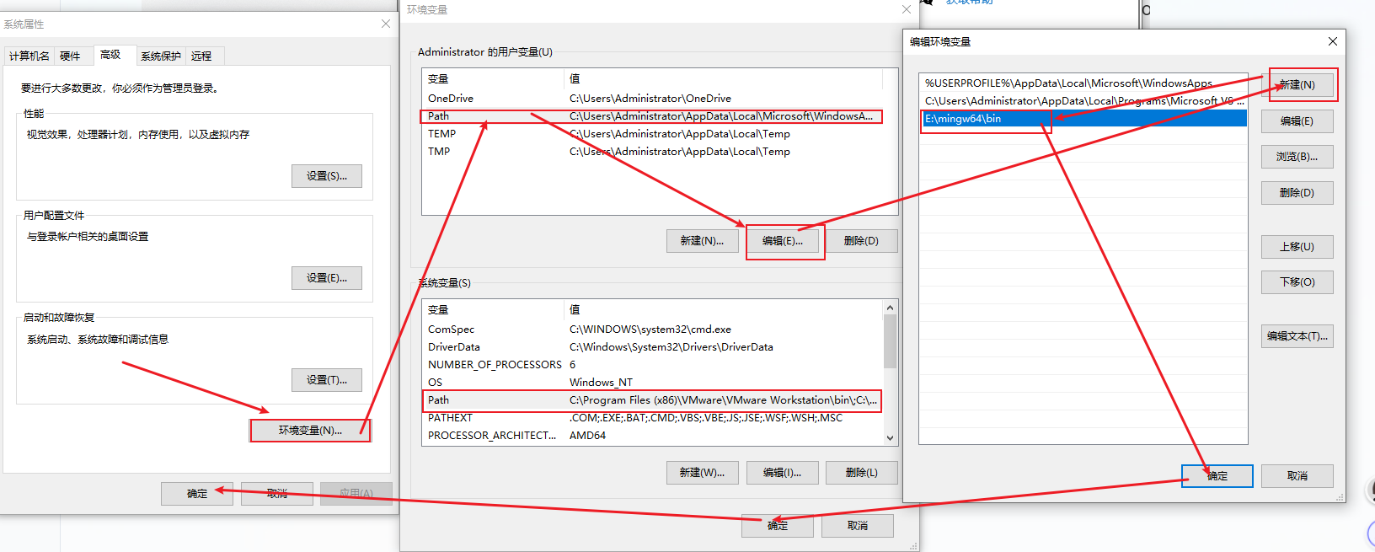
Task: Click 新建(N)... under user variables
Action: click(702, 241)
